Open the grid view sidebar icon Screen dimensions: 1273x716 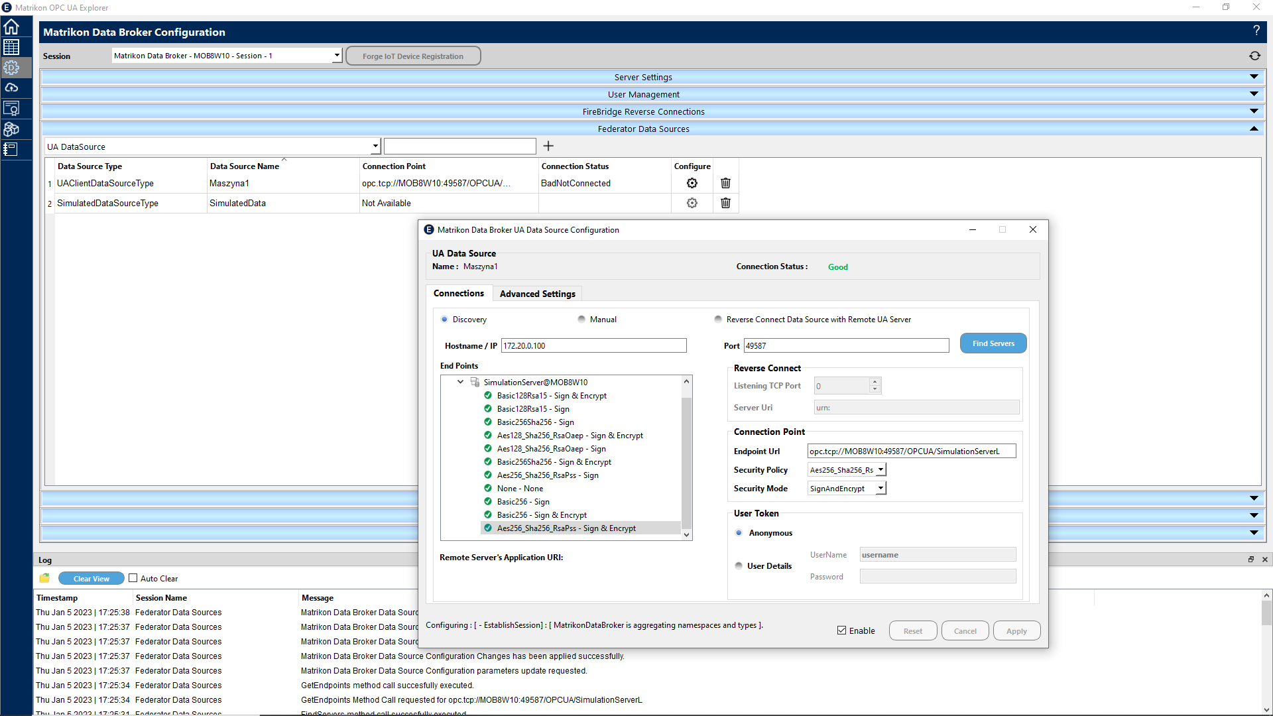(11, 47)
